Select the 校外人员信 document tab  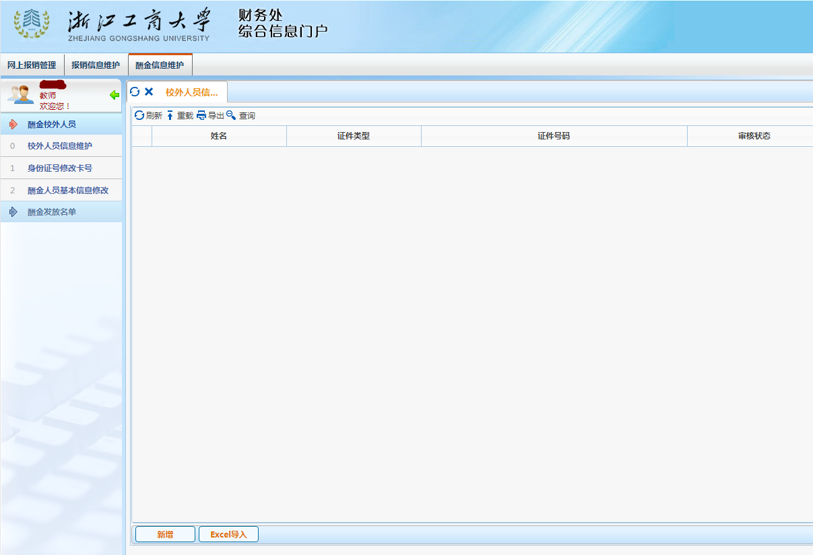point(191,92)
